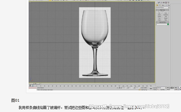Open the Utilities hammer panel tab
The image size is (181, 112).
click(x=168, y=3)
